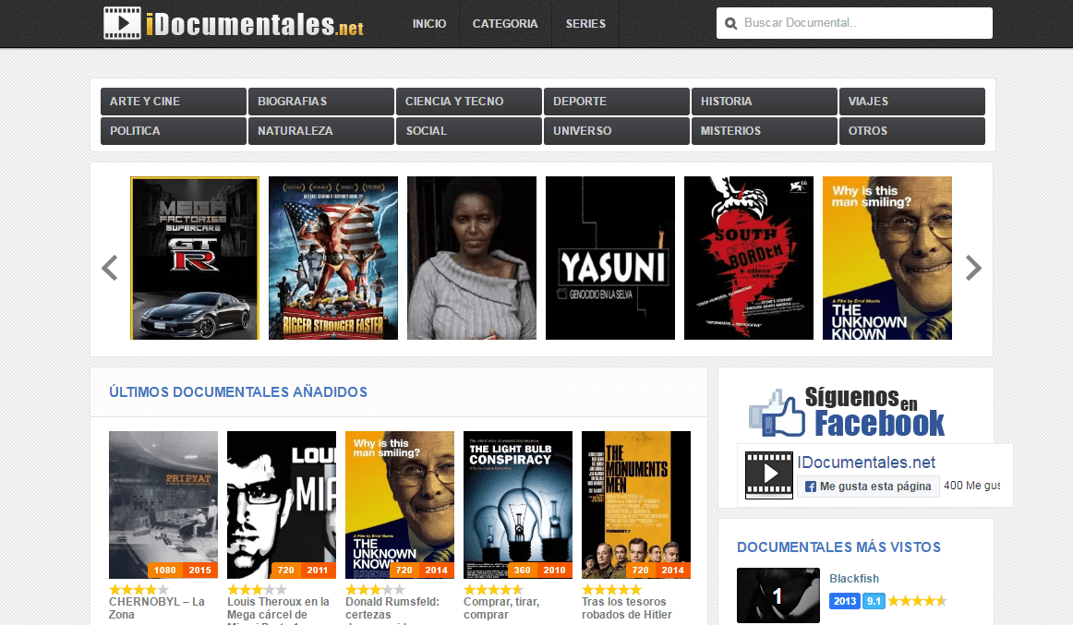
Task: Click the Síguenos en Facebook banner text
Action: tap(874, 413)
